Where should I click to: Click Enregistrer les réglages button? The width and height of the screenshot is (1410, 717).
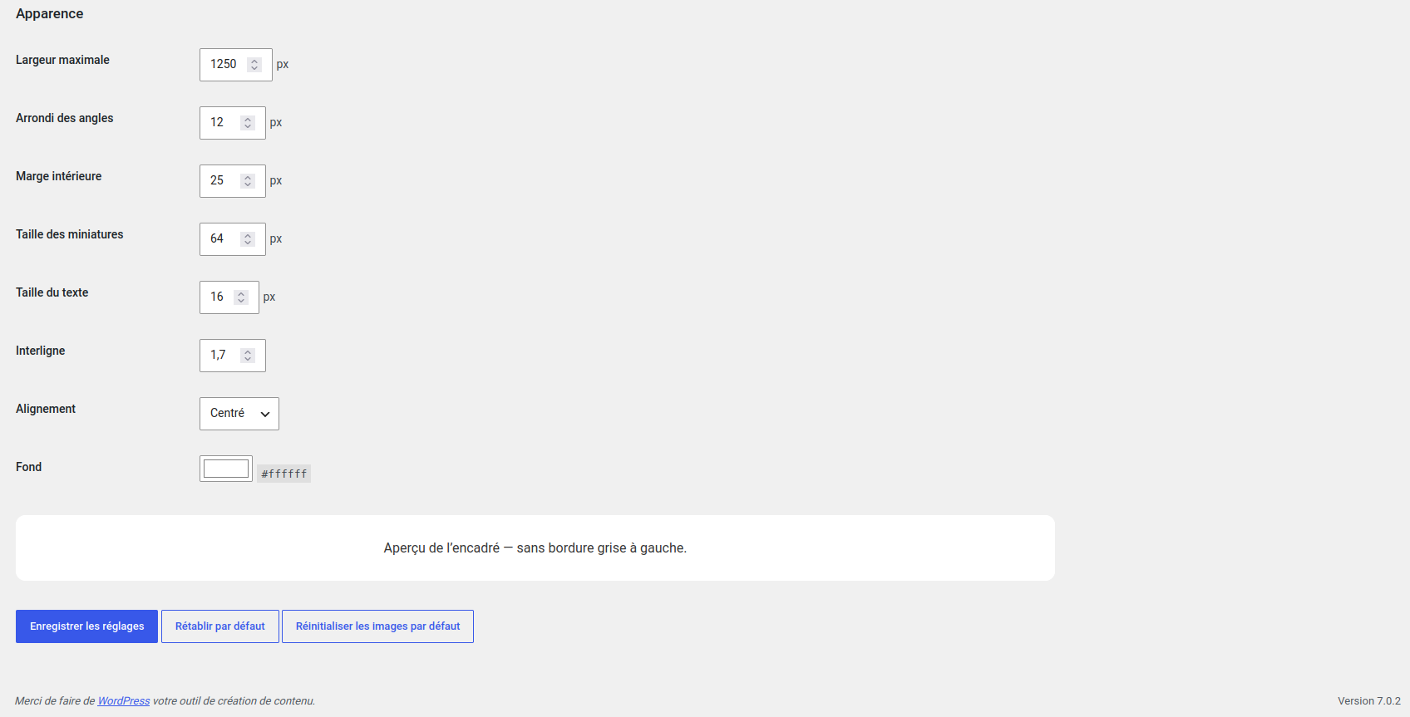[86, 626]
